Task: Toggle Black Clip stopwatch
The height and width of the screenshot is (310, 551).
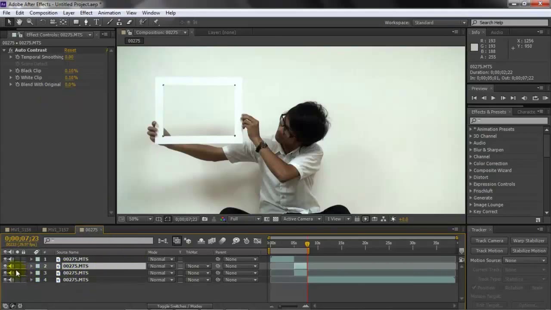Action: click(x=18, y=71)
